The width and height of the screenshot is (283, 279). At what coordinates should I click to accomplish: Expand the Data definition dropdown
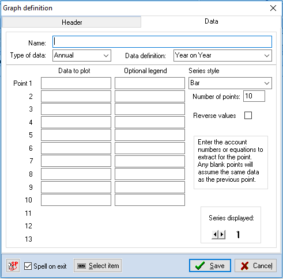point(222,56)
